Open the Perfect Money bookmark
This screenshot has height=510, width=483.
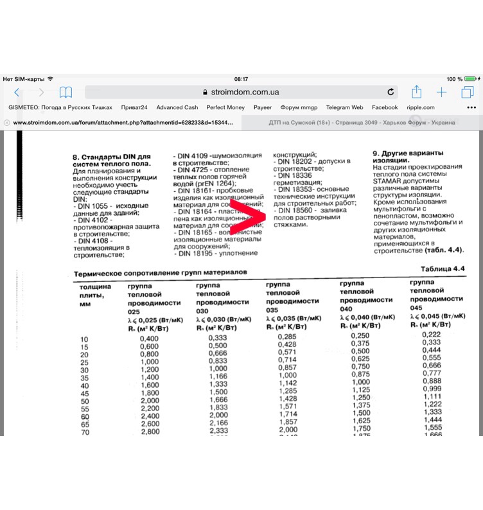tap(225, 107)
